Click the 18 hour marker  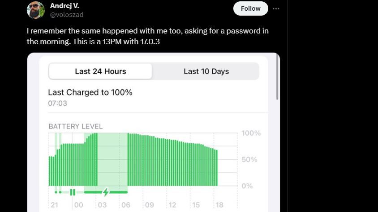(219, 205)
